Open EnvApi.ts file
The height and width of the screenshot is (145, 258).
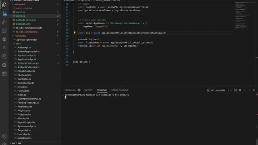coord(23,87)
